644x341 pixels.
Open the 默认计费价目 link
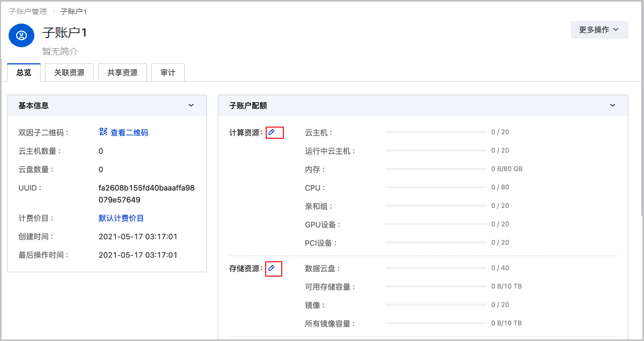(121, 218)
